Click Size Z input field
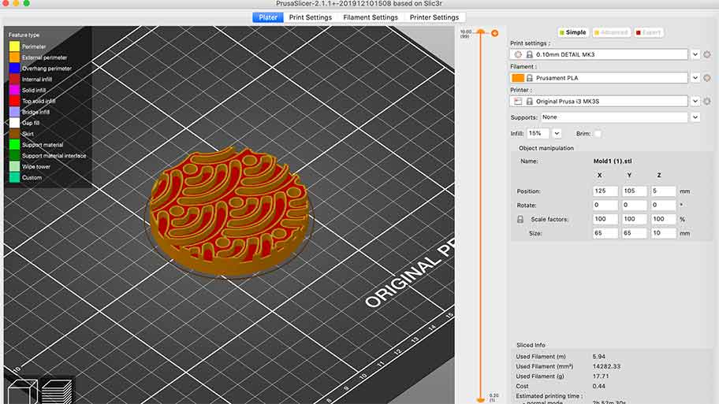 (x=664, y=233)
